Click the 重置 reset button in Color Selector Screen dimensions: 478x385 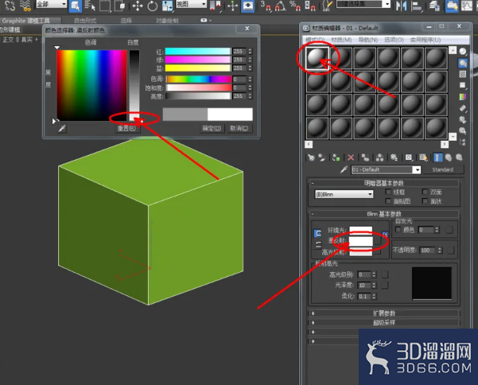[x=126, y=128]
